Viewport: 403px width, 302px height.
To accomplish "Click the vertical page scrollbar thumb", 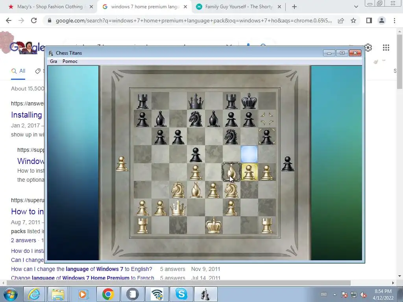I will (400, 62).
